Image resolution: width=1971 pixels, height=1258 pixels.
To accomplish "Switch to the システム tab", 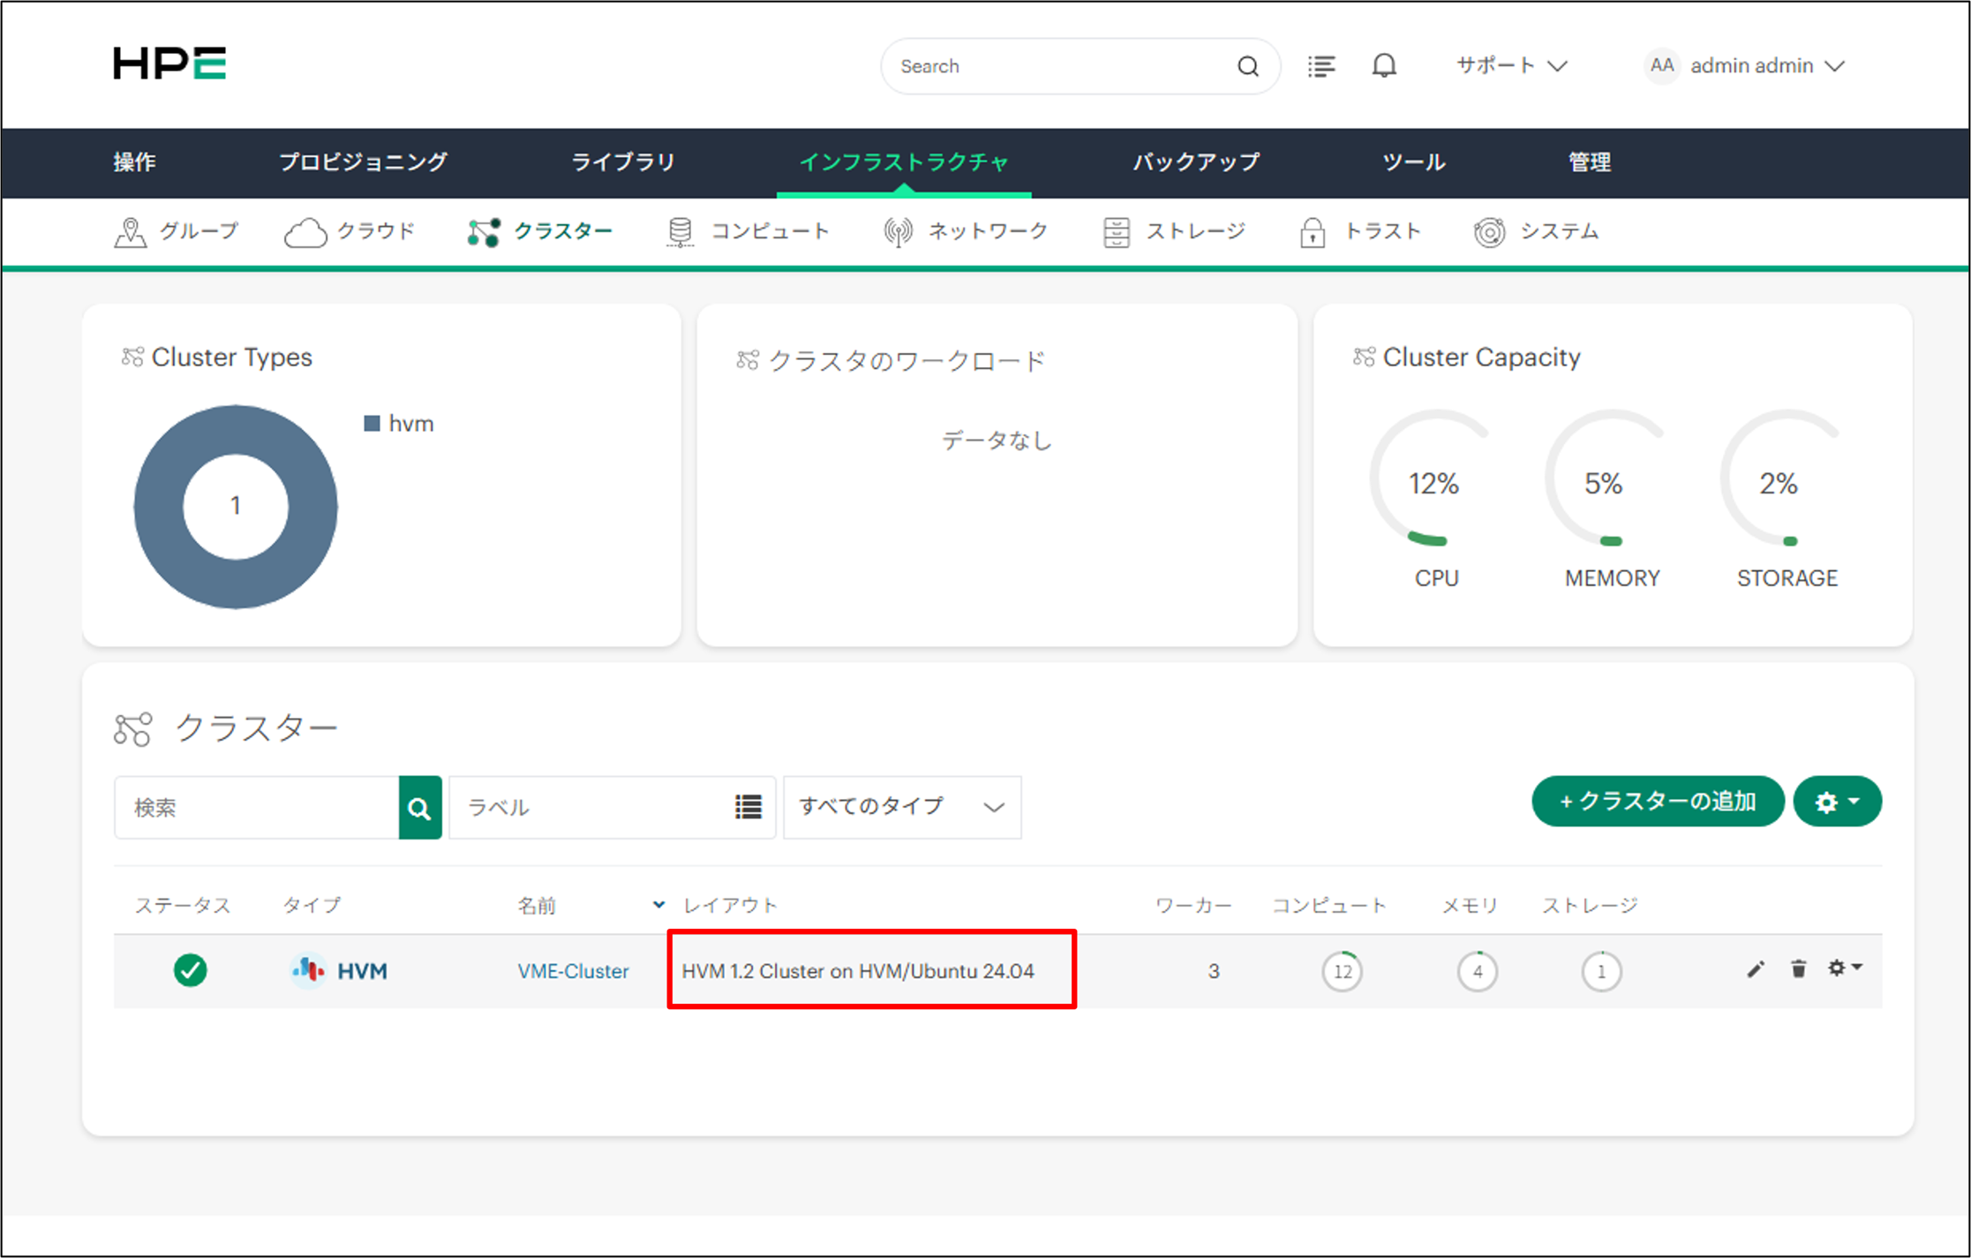I will (x=1536, y=232).
